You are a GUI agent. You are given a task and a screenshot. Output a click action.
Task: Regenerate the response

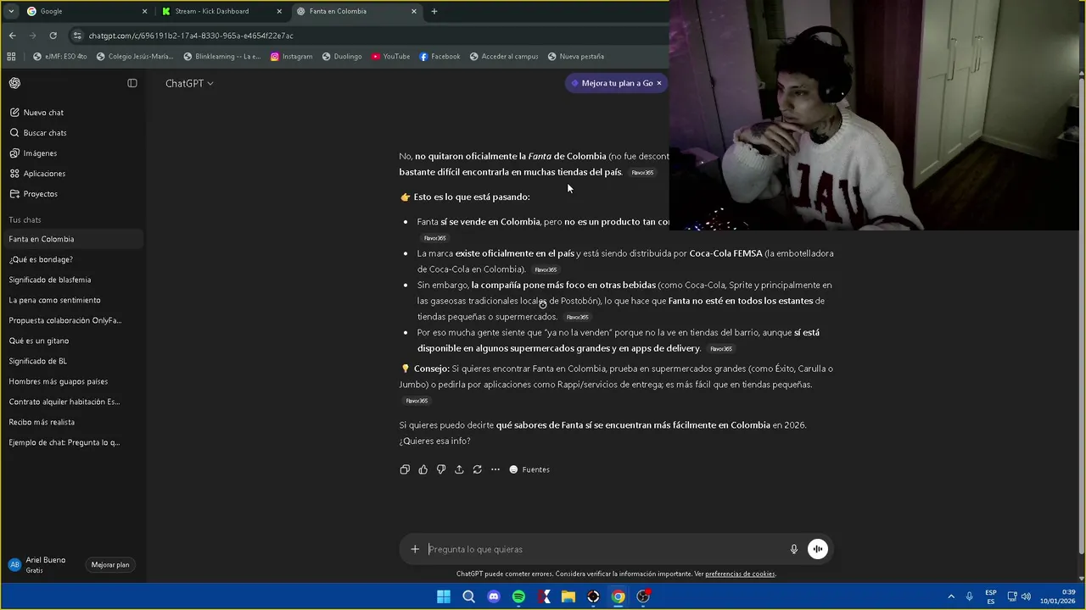click(478, 469)
